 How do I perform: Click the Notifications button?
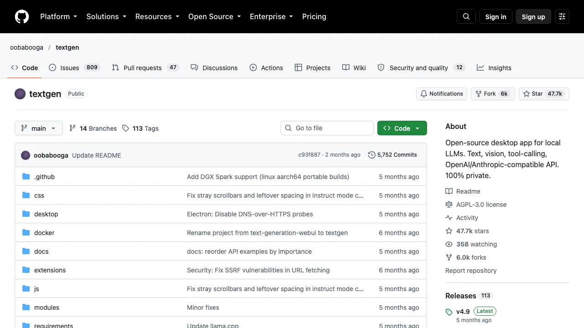(x=442, y=94)
